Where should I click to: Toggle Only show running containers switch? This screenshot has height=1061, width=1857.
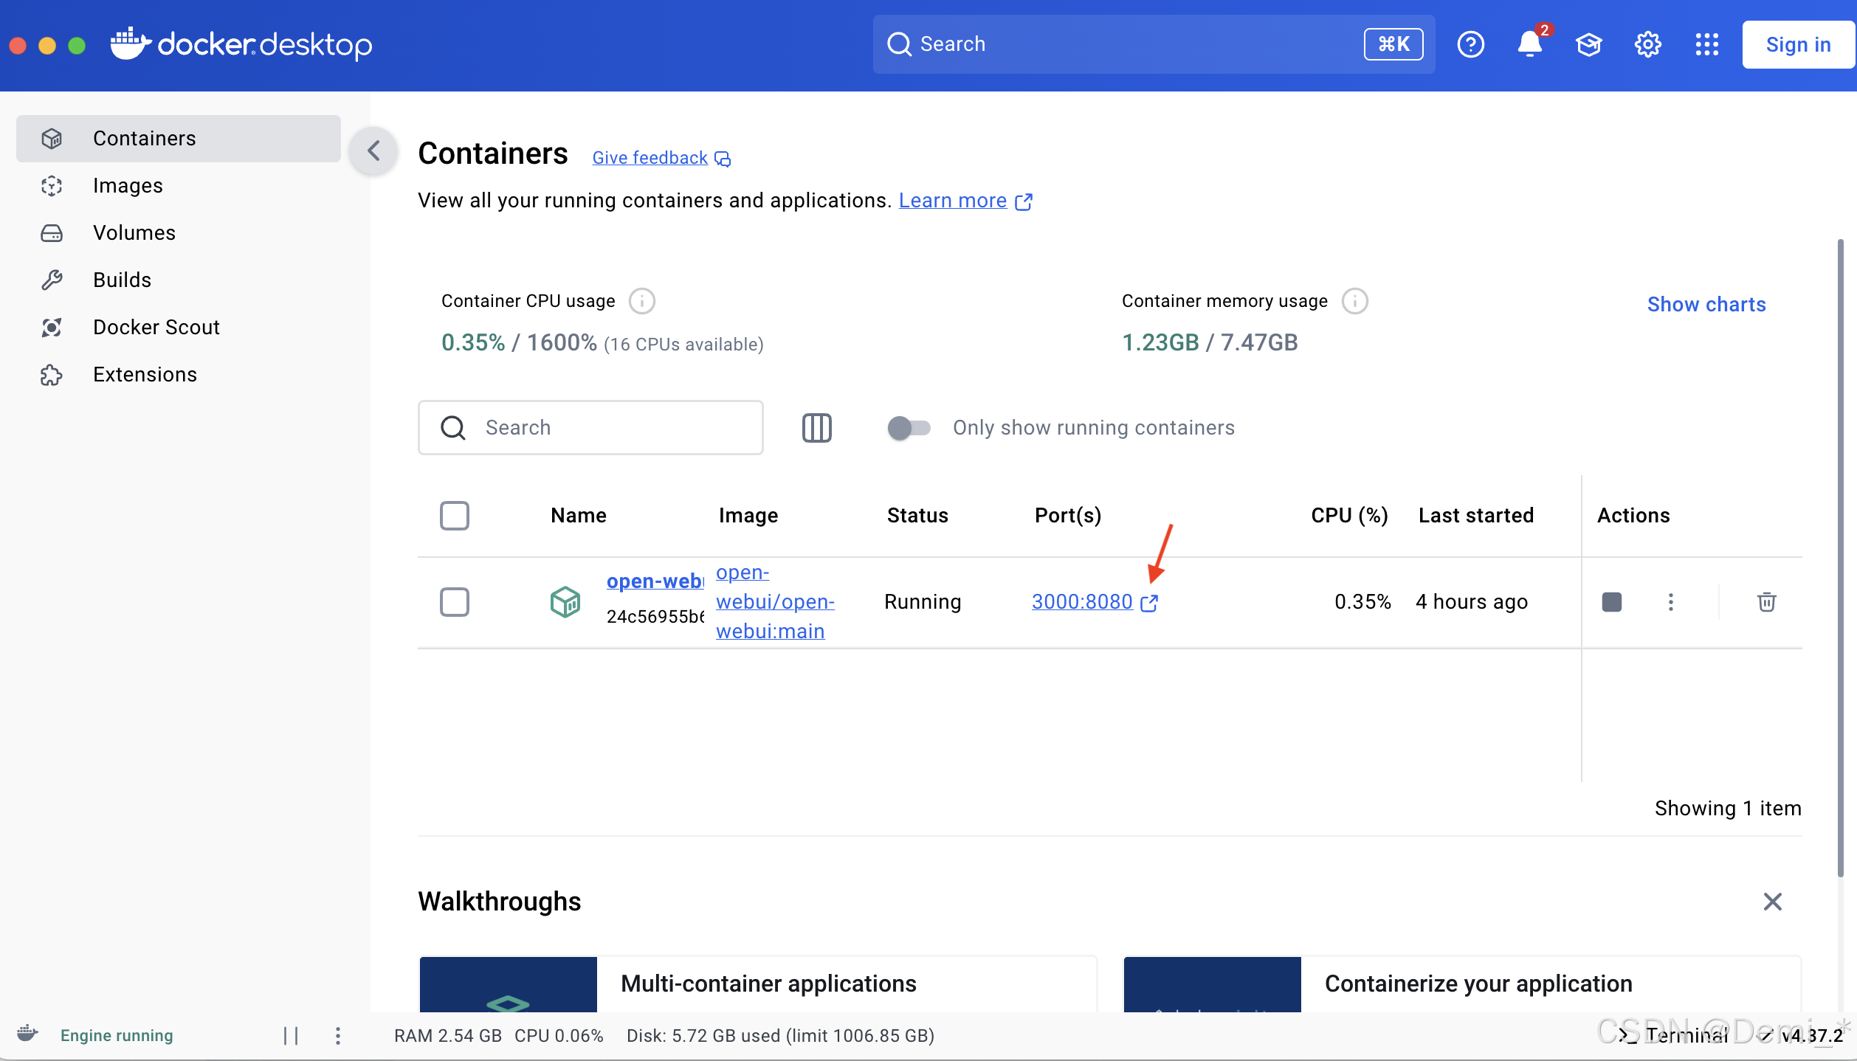pos(909,428)
